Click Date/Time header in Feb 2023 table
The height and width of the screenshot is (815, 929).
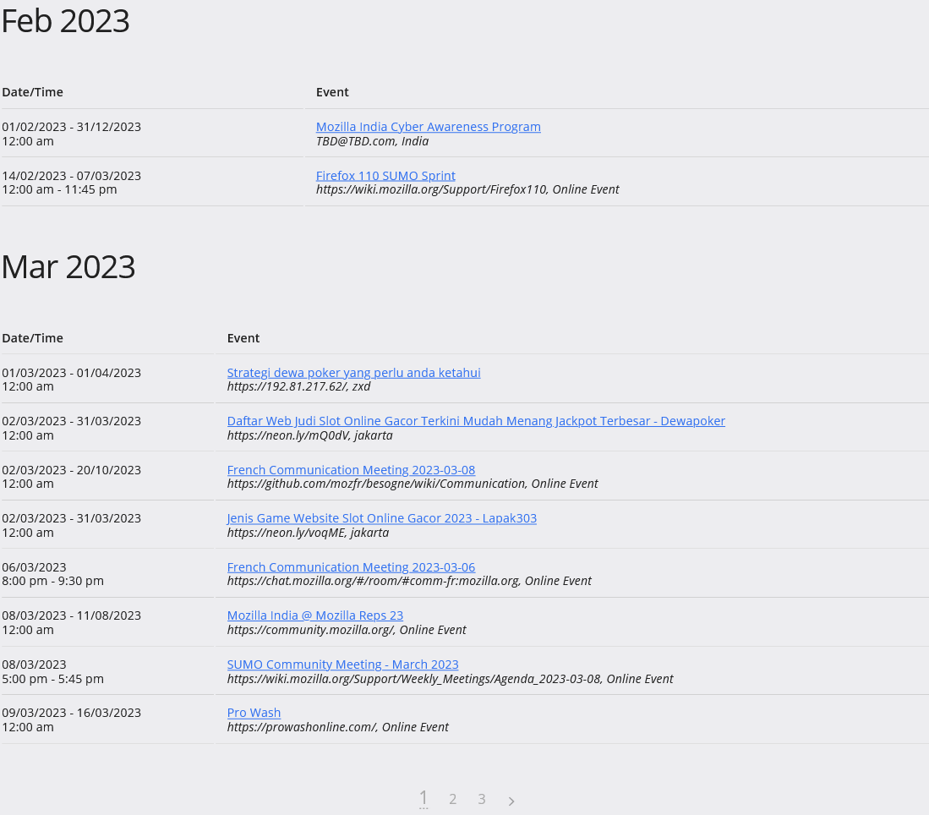tap(33, 92)
